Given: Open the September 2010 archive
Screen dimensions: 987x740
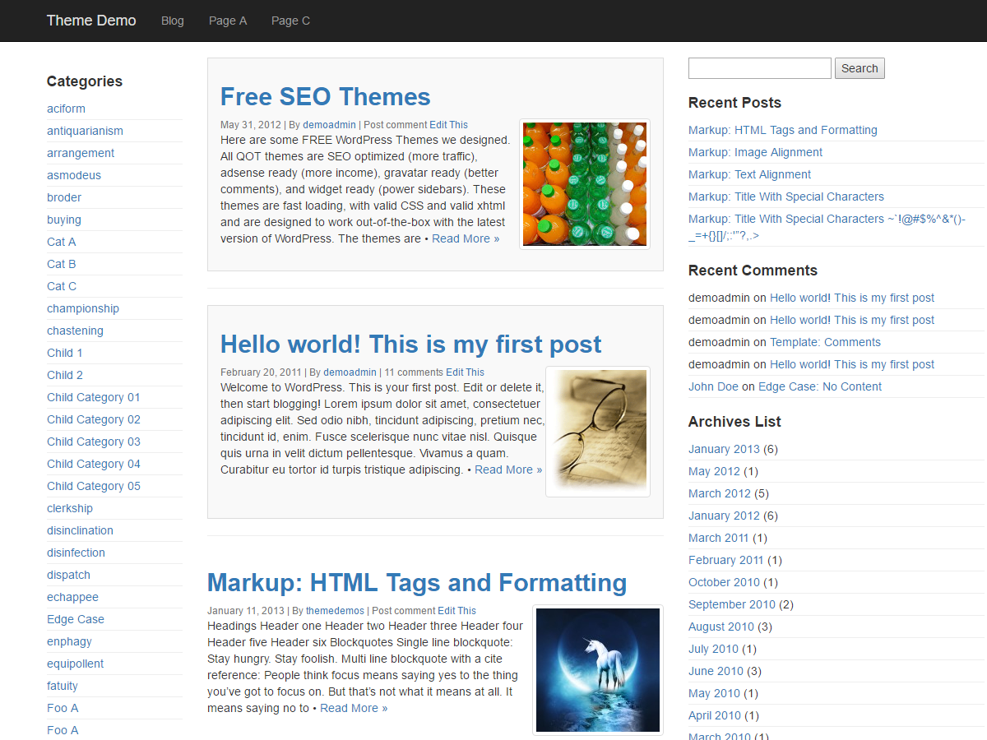Looking at the screenshot, I should coord(732,604).
